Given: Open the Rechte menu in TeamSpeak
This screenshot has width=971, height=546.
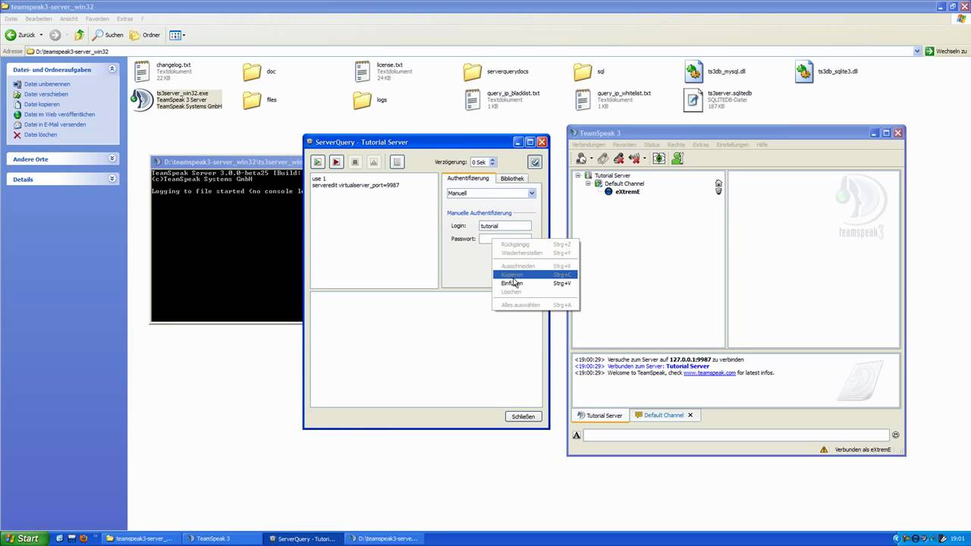Looking at the screenshot, I should [677, 145].
